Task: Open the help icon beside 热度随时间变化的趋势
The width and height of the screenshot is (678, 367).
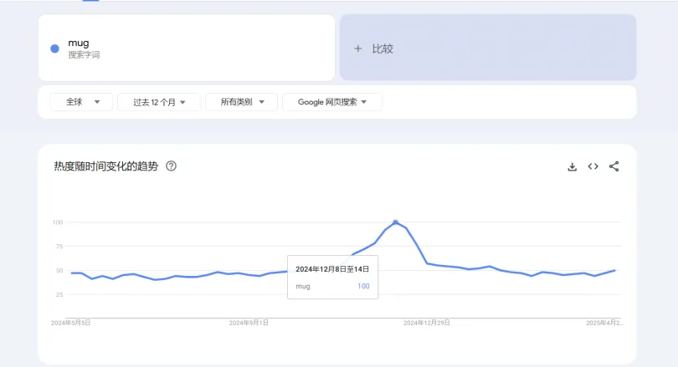Action: [171, 166]
